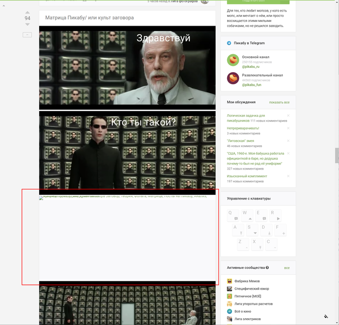339x325 pixels.
Task: Dismiss the Изысканный комплимент discussion
Action: [x=288, y=176]
